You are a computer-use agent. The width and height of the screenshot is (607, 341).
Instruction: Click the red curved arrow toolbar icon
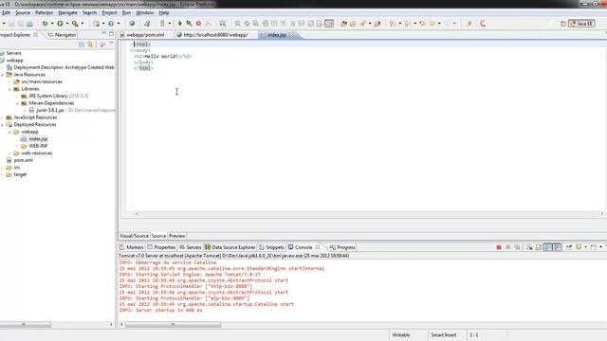coord(483,24)
